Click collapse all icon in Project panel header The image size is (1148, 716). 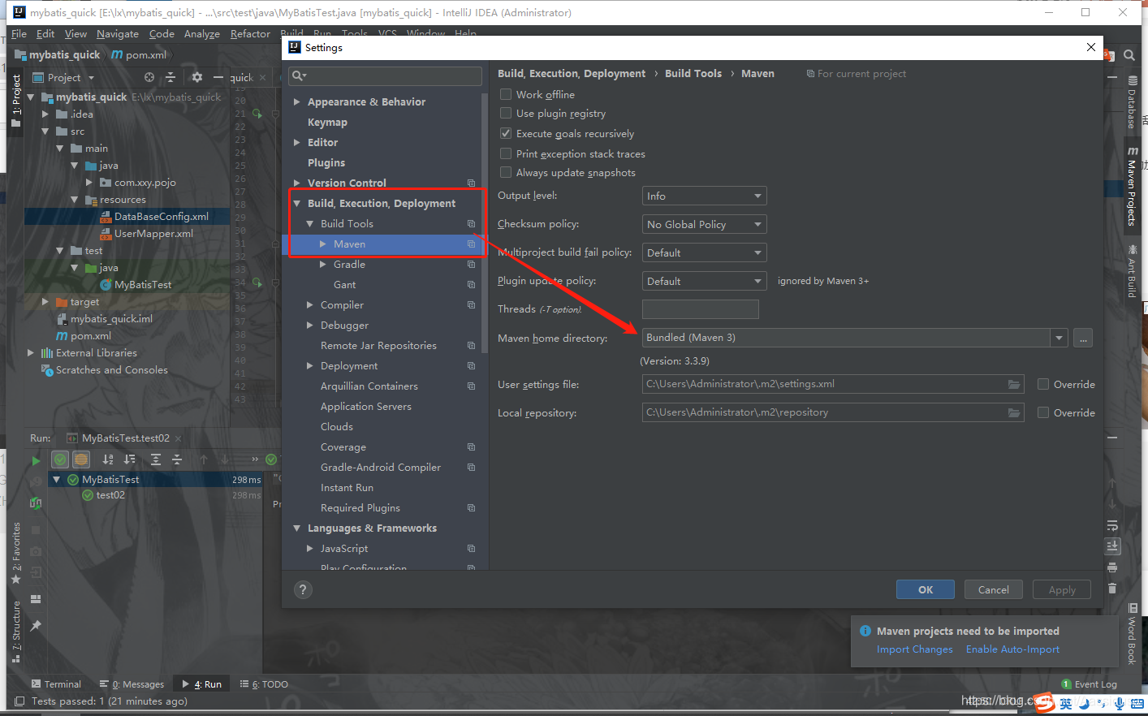[170, 77]
